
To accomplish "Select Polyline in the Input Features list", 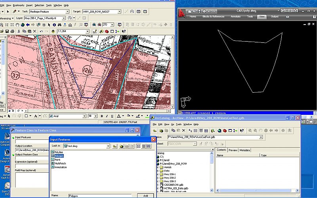I will click(59, 152).
